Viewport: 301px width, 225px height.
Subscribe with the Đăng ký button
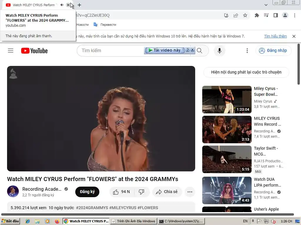[x=87, y=192]
